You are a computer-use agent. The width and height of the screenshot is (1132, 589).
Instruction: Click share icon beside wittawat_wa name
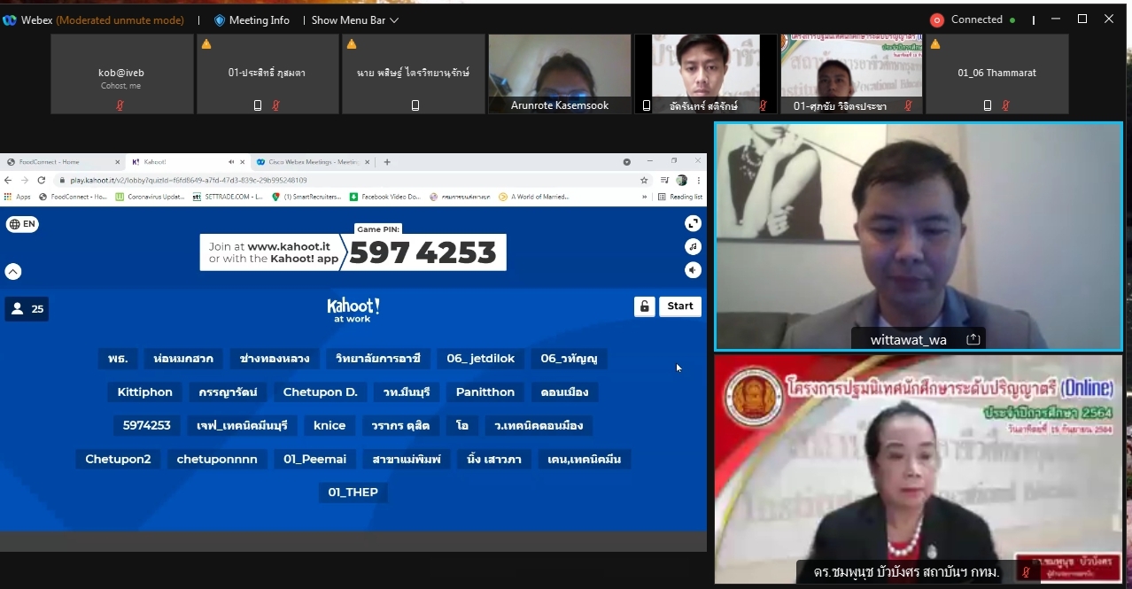[973, 339]
